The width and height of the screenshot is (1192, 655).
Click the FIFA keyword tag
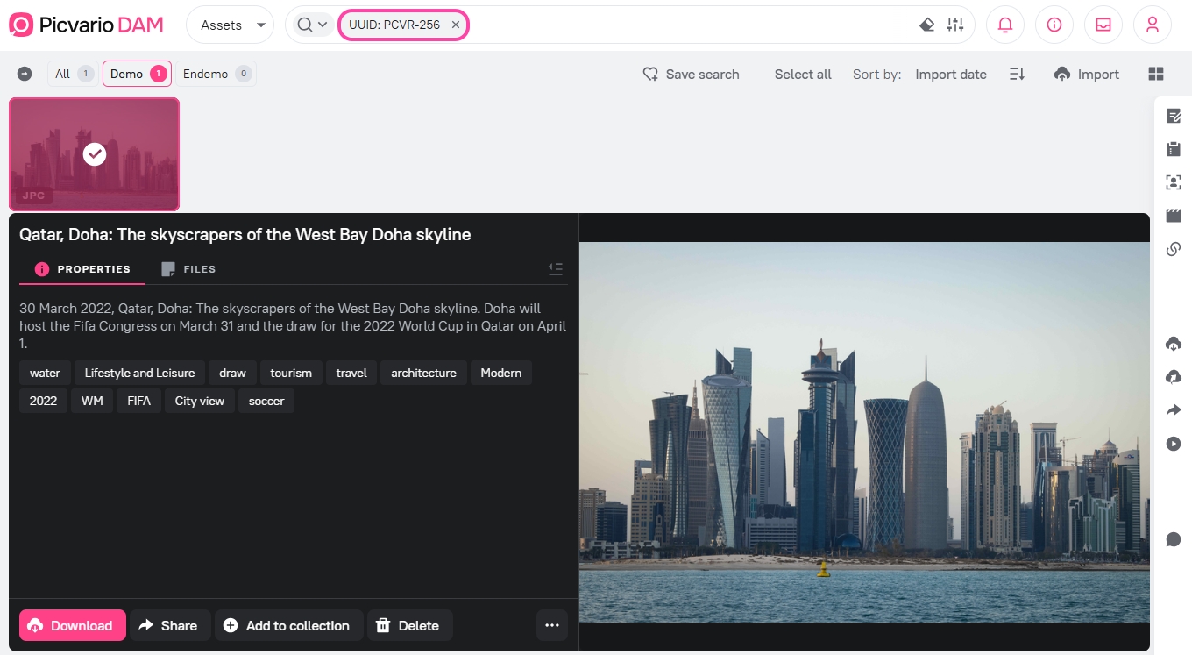tap(138, 401)
